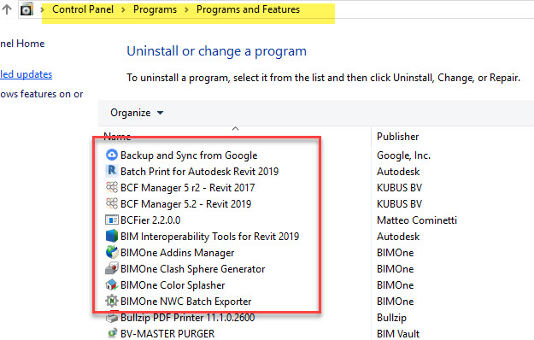The height and width of the screenshot is (340, 534).
Task: Expand the chevron after Programs breadcrumb
Action: point(186,9)
